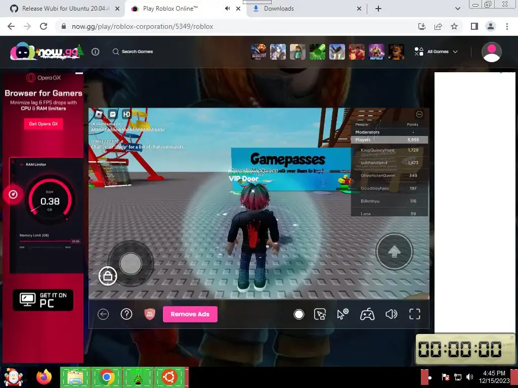
Task: Select KingQuincyHunt in the player list
Action: (x=389, y=150)
